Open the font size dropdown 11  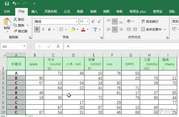[x=87, y=21]
